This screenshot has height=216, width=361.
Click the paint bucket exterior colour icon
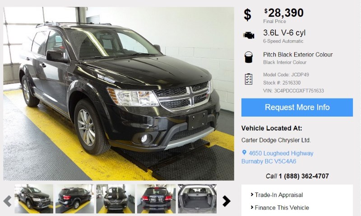[x=249, y=57]
